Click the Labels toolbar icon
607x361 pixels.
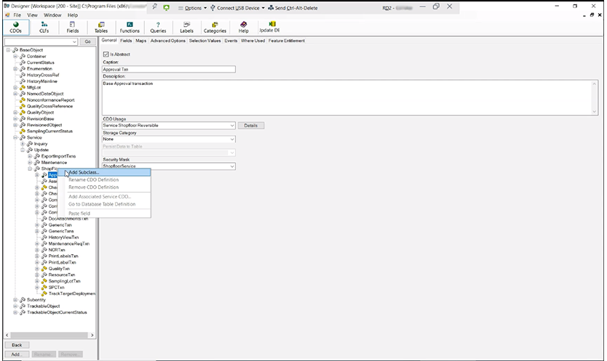[186, 27]
